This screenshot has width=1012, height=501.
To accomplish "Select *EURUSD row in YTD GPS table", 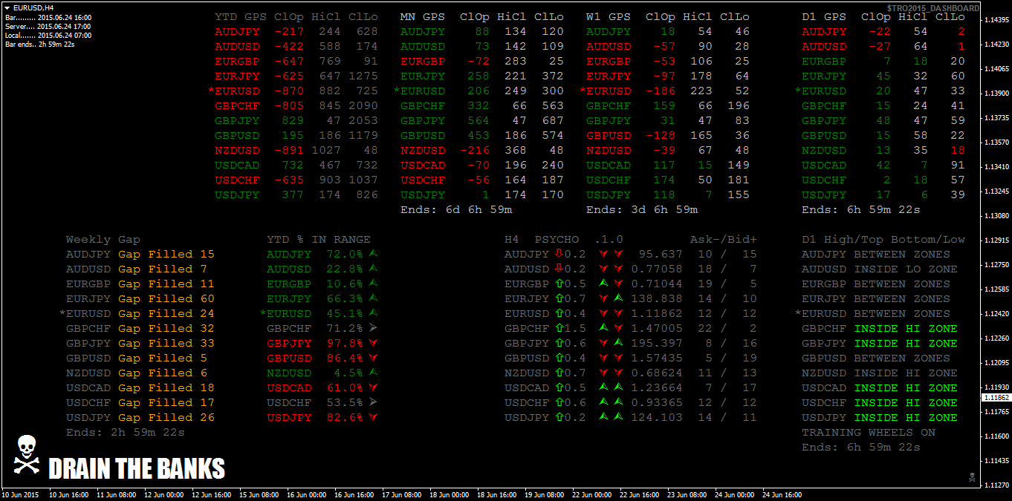I will [293, 91].
